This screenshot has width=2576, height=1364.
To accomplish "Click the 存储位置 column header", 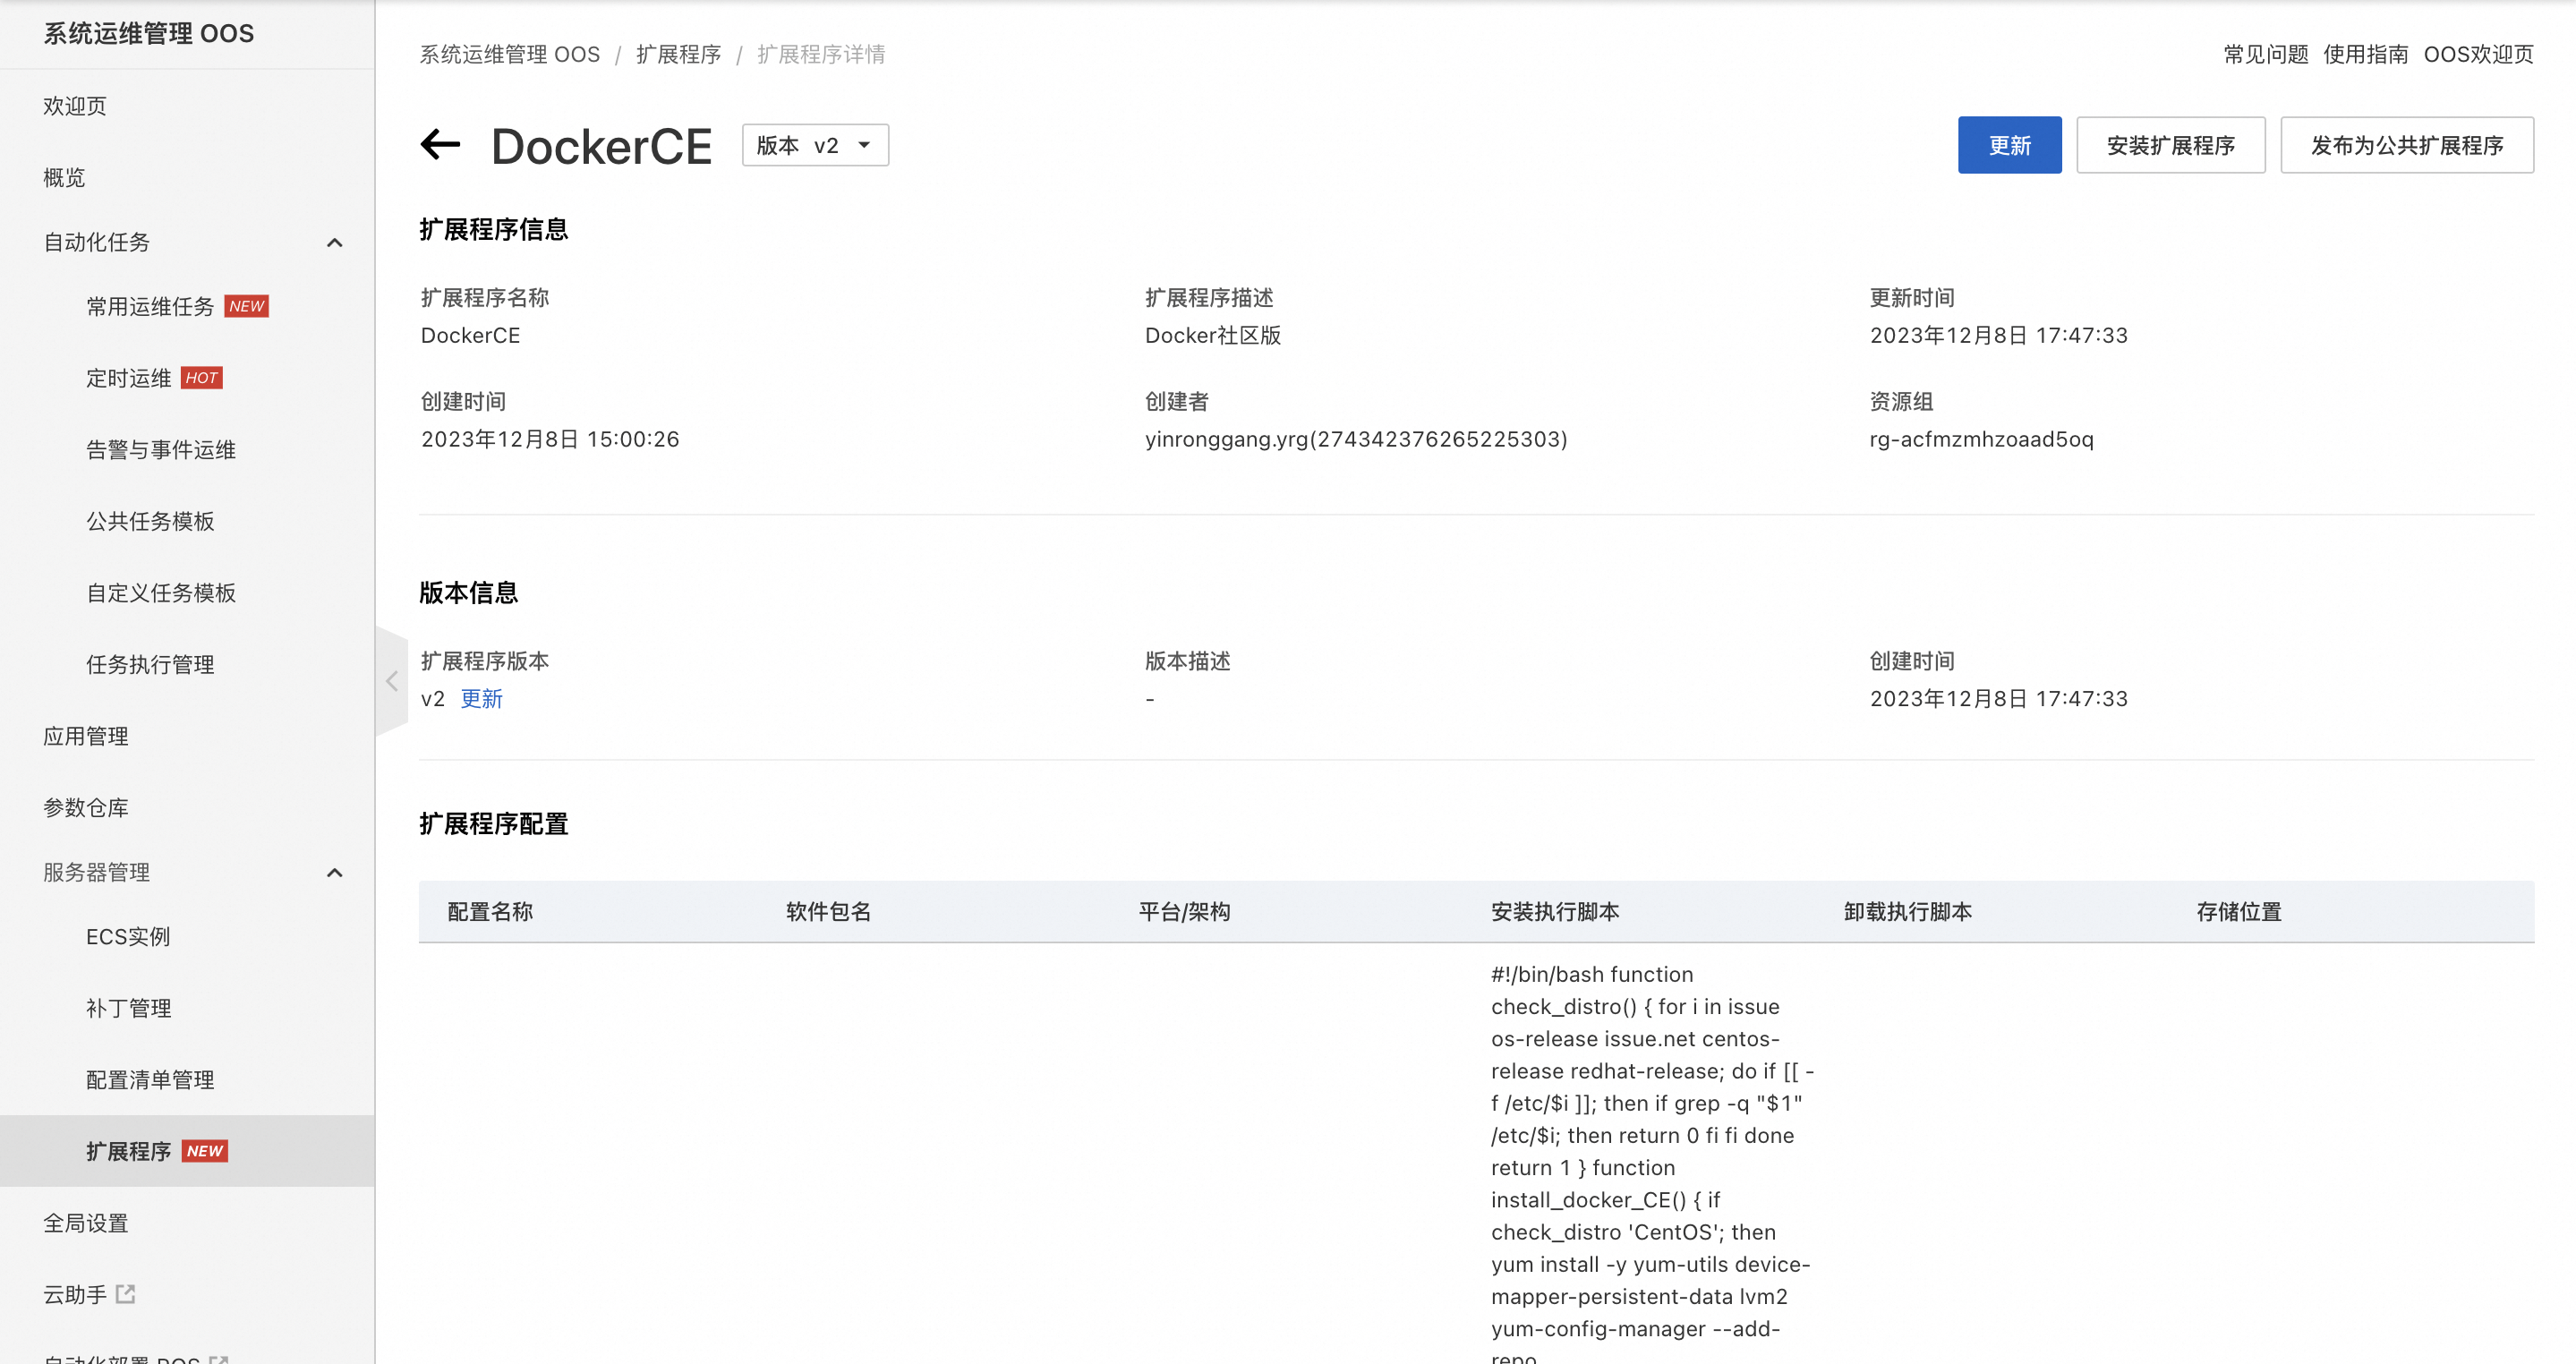I will pyautogui.click(x=2239, y=912).
